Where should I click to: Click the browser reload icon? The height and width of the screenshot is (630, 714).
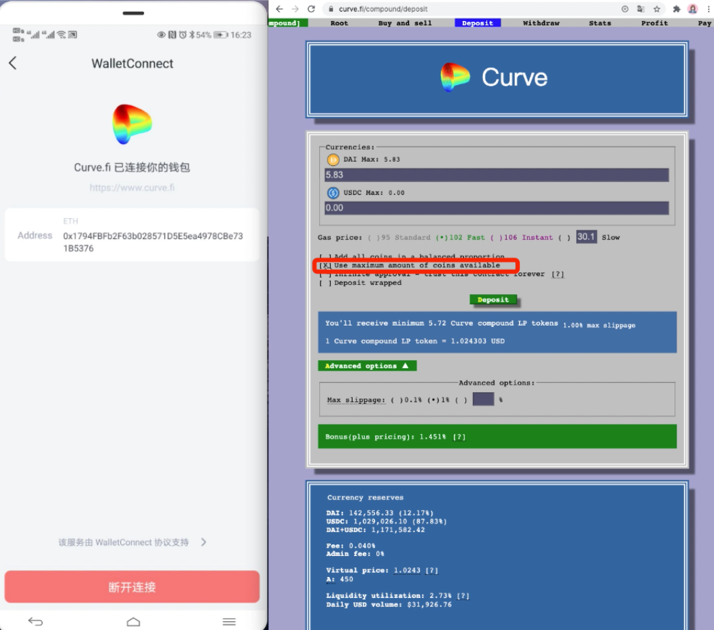(x=311, y=9)
